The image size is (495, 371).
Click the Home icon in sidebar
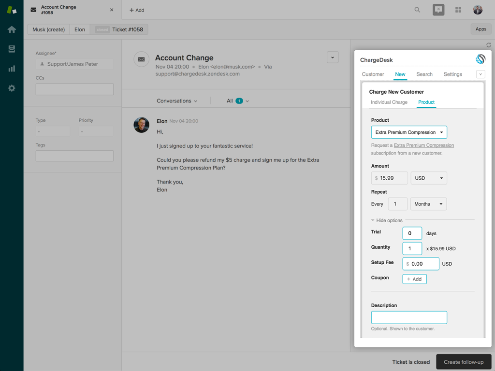tap(12, 29)
